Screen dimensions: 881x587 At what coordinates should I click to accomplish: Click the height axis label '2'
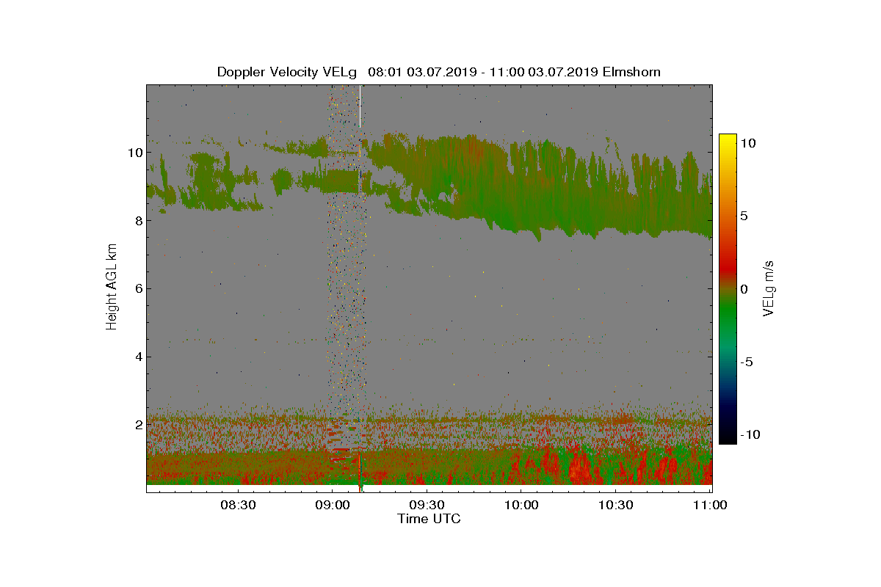tap(138, 425)
